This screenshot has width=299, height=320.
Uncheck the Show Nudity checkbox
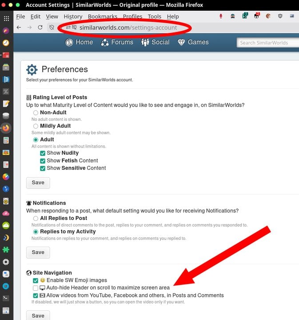(x=43, y=153)
